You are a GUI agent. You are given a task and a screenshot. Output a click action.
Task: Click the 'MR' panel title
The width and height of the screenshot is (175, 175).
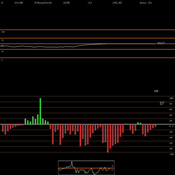point(156,91)
